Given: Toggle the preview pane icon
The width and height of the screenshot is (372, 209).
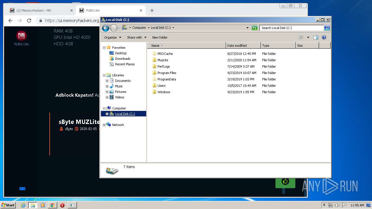Looking at the screenshot, I should tap(316, 37).
